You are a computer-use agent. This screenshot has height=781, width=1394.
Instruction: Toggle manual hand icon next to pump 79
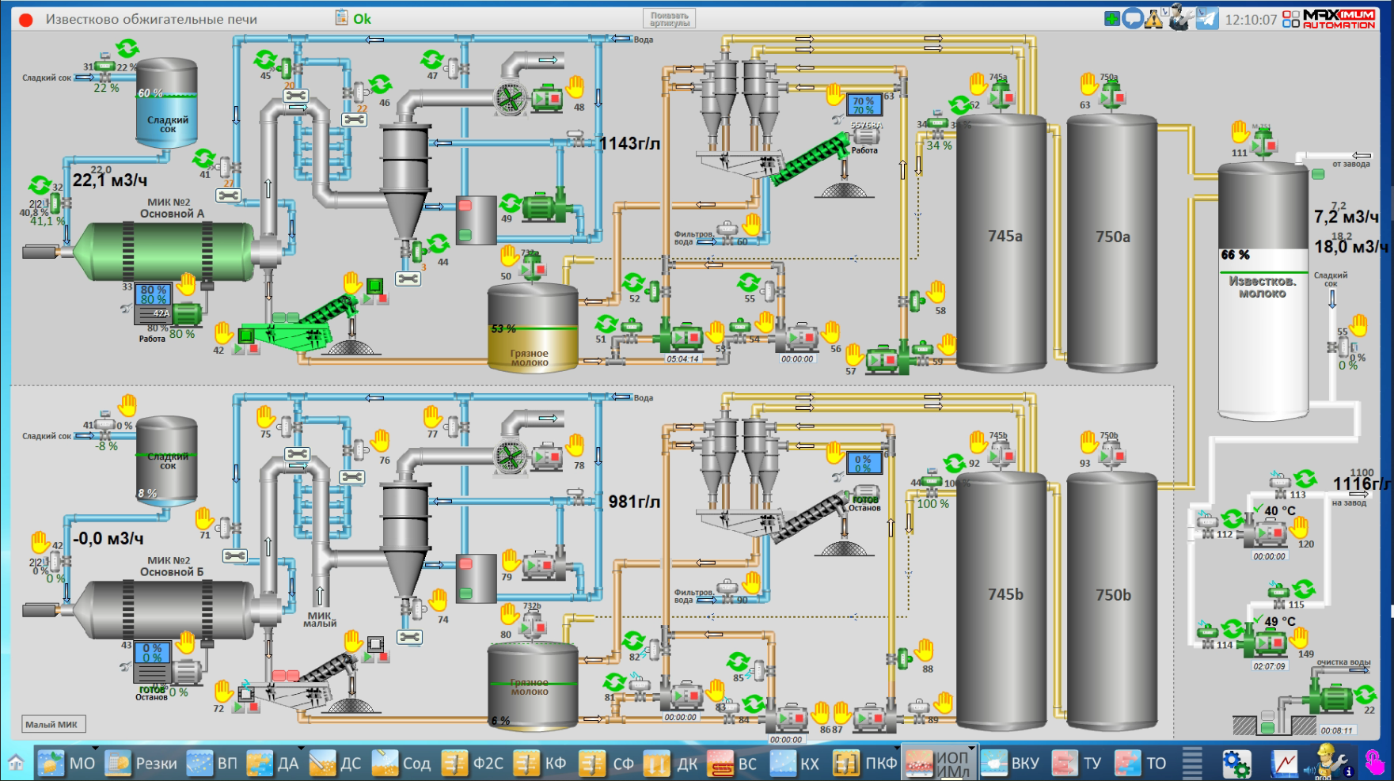[x=511, y=559]
